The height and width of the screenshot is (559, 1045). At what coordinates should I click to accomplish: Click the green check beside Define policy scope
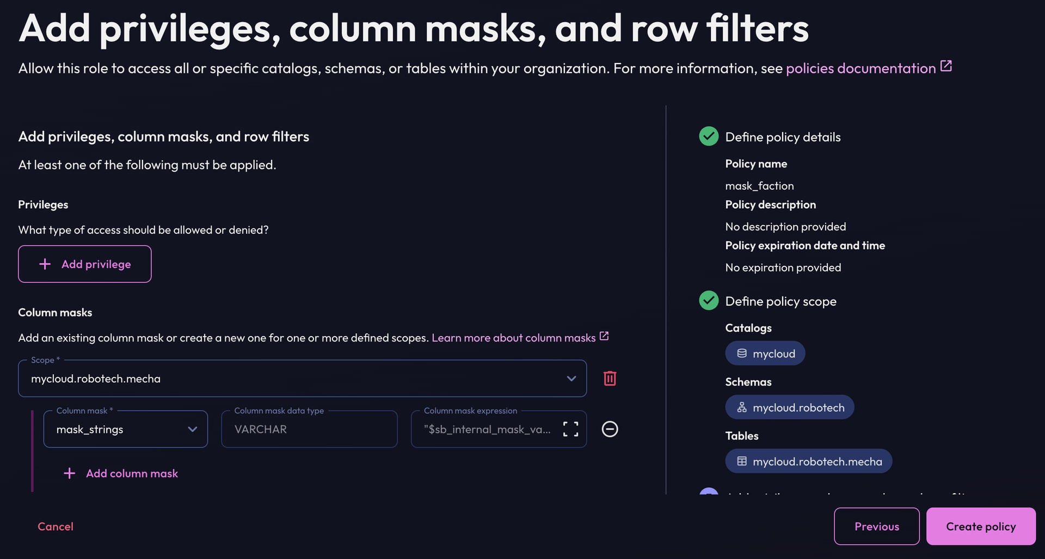pos(709,301)
